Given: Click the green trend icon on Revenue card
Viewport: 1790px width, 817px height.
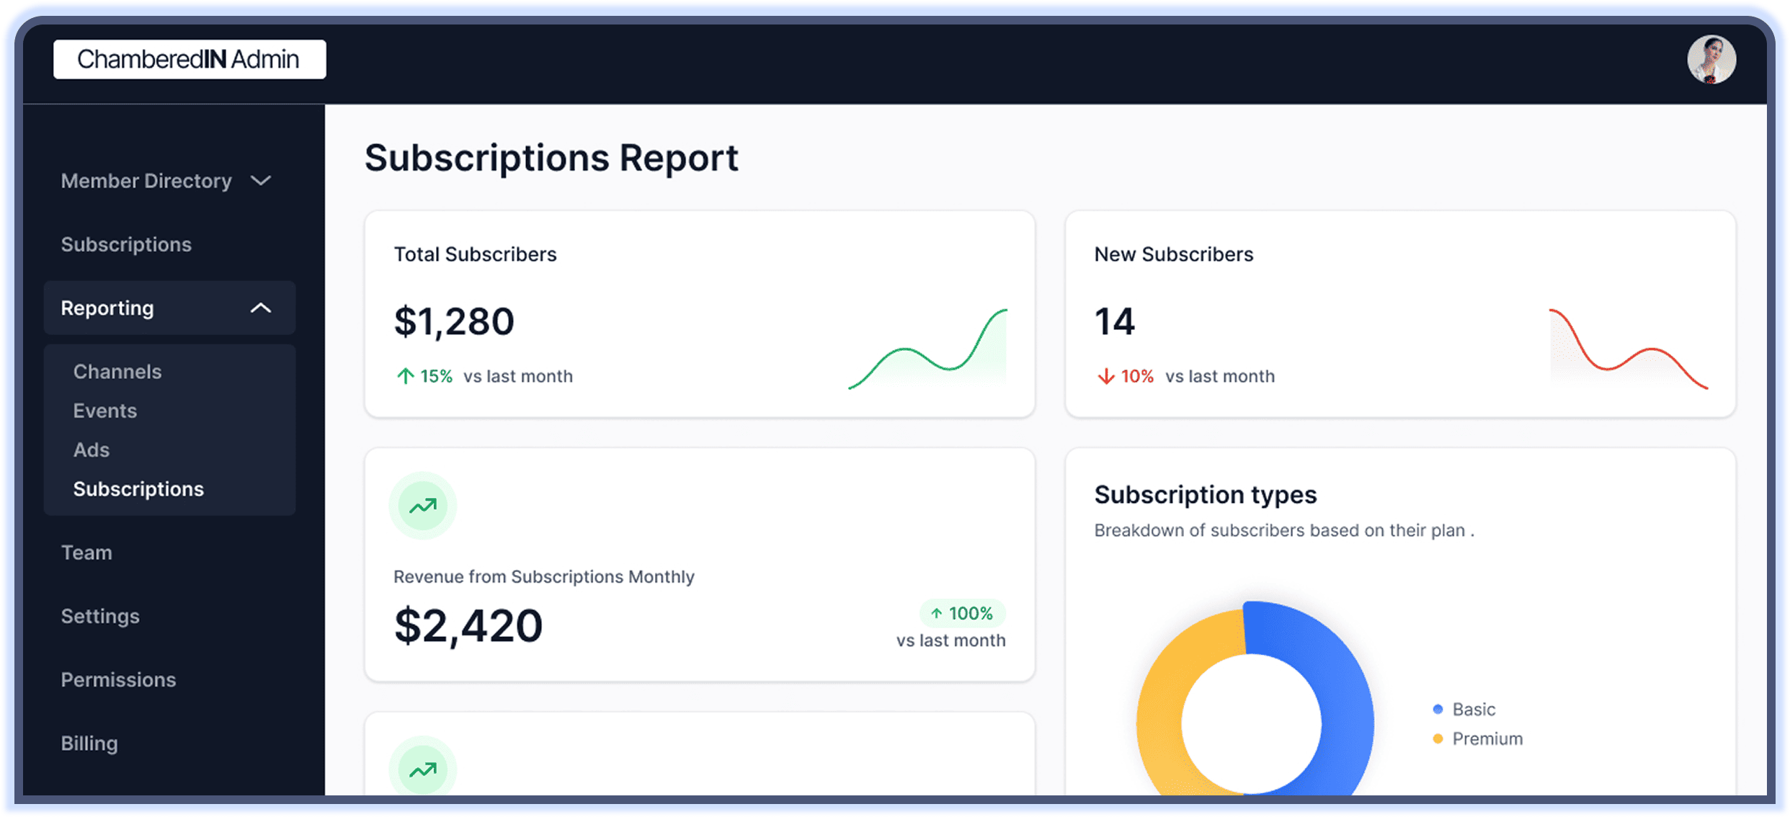Looking at the screenshot, I should [423, 505].
